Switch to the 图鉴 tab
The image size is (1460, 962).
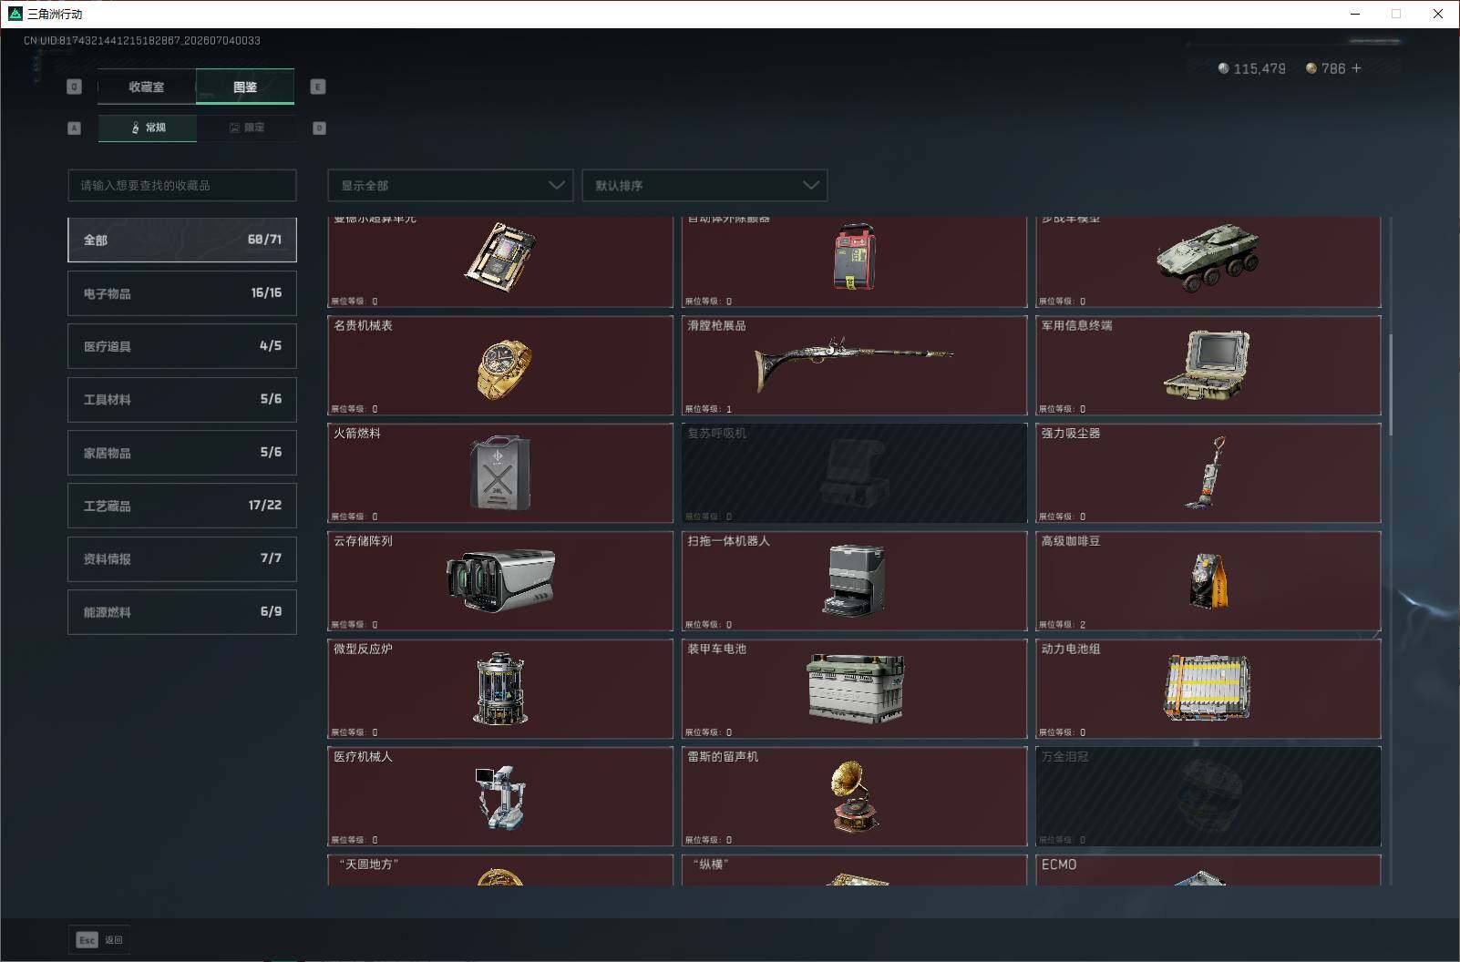pos(245,87)
